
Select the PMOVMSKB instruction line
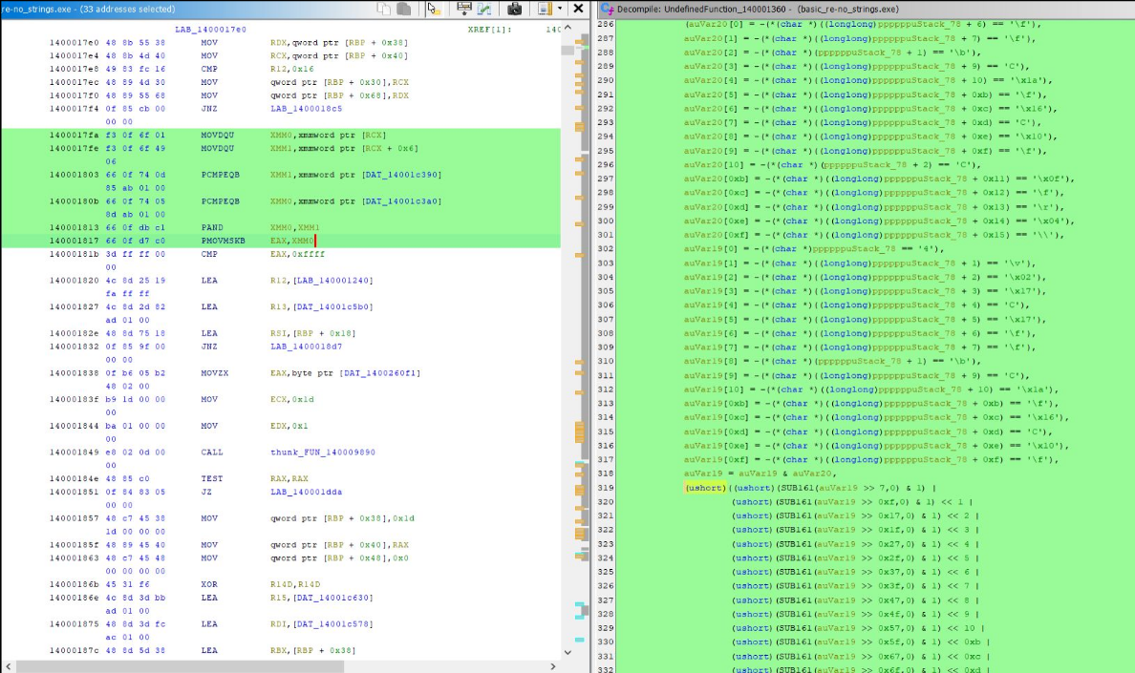point(221,242)
